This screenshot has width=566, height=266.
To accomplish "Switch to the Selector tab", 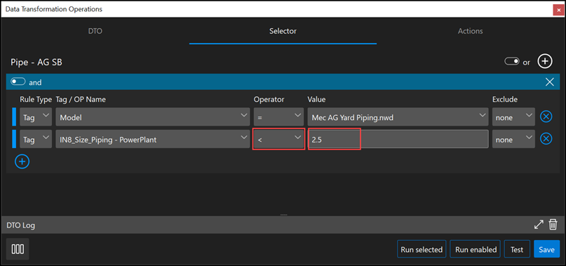I will coord(283,31).
